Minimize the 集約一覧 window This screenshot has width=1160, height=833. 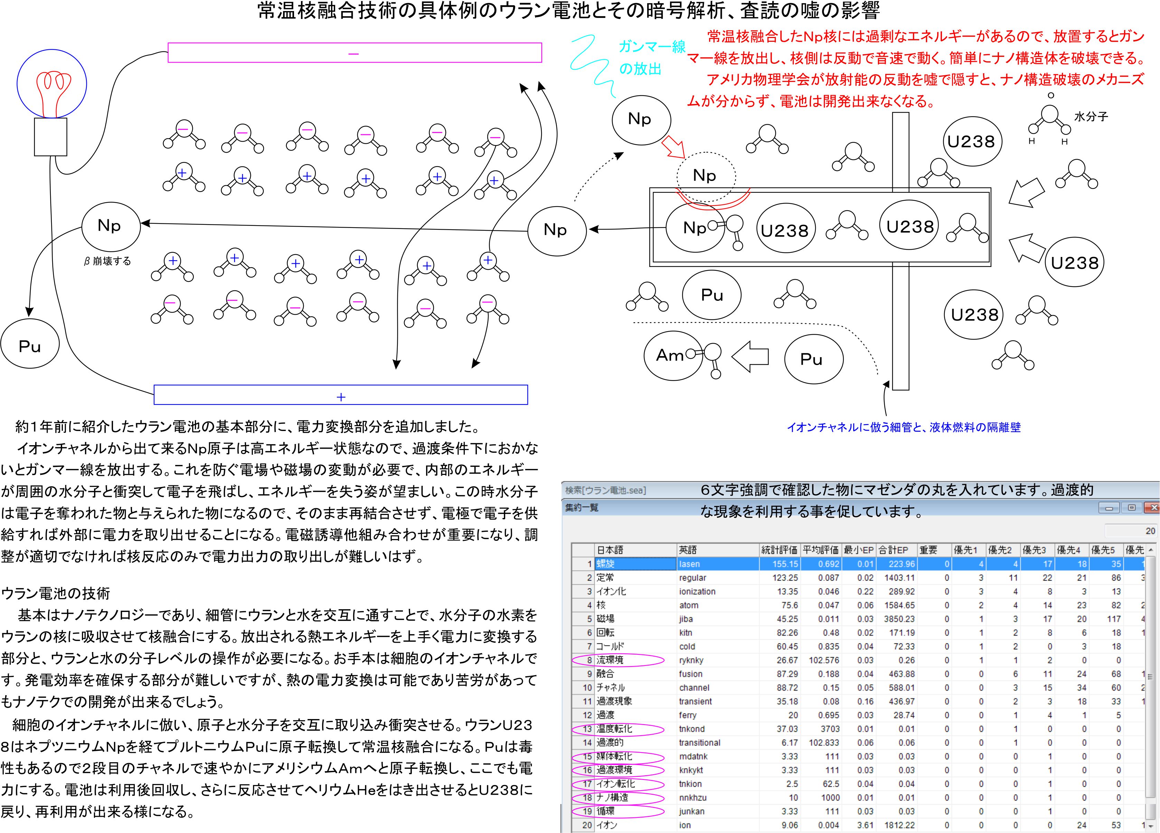point(1109,508)
